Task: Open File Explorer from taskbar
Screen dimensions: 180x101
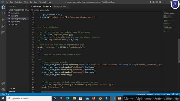Action: (74, 98)
